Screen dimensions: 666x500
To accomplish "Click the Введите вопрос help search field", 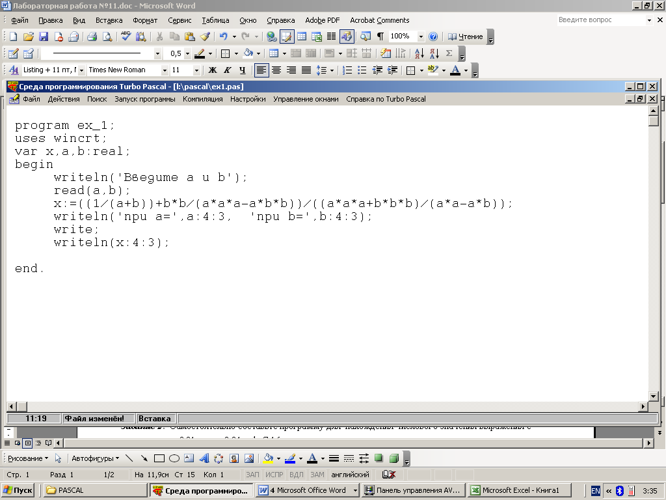I will tap(601, 20).
